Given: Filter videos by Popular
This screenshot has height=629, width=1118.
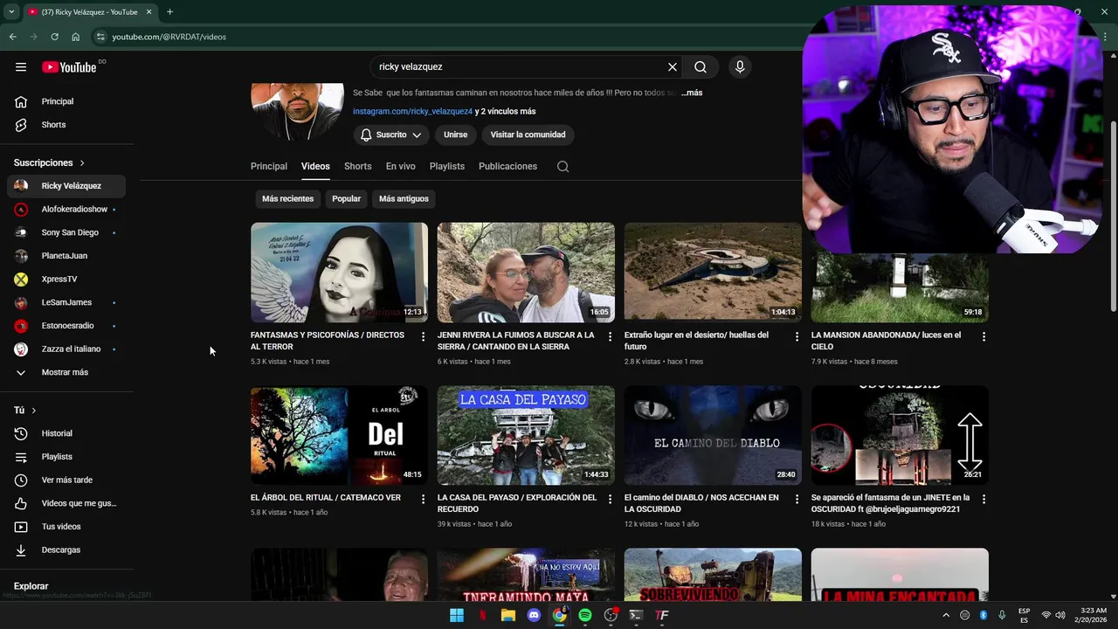Looking at the screenshot, I should pos(346,199).
